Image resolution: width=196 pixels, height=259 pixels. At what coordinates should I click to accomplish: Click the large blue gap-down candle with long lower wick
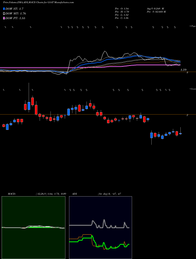pyautogui.click(x=151, y=135)
